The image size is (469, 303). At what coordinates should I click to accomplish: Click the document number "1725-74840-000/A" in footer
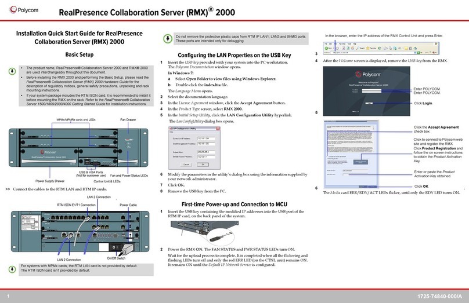(x=440, y=297)
